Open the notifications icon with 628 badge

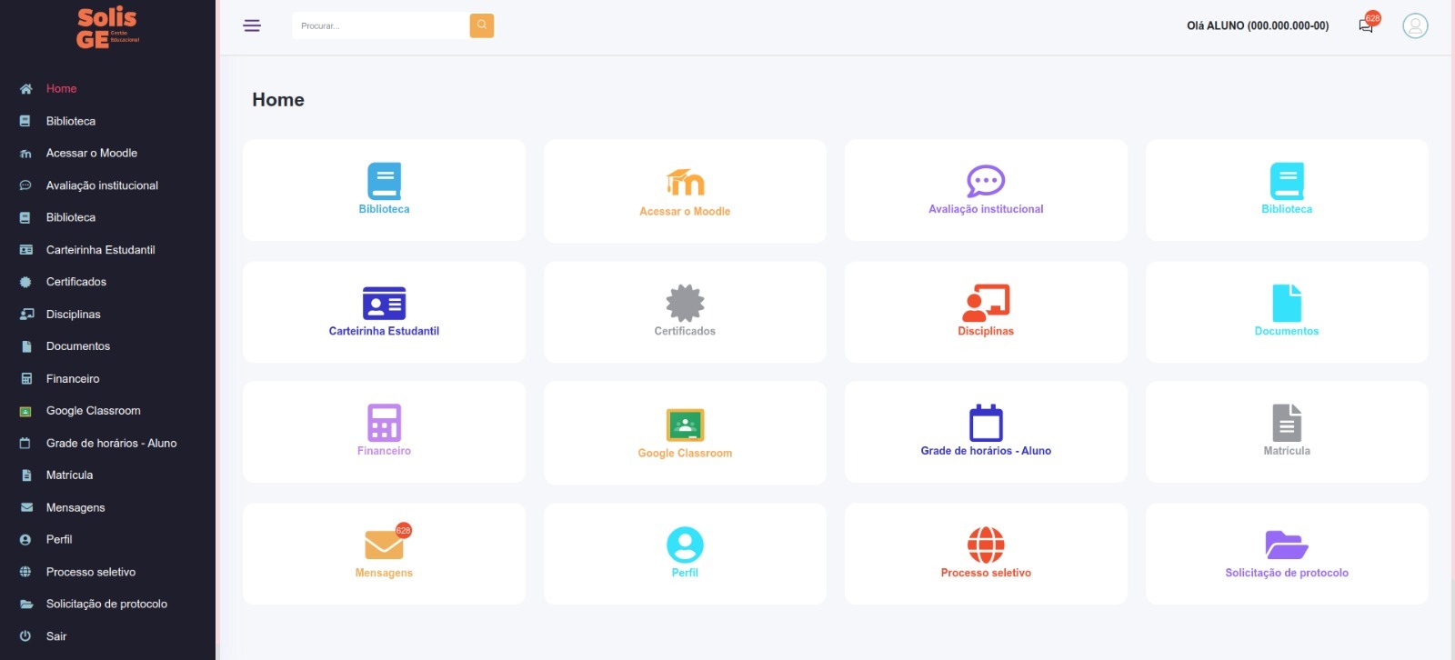click(x=1366, y=25)
